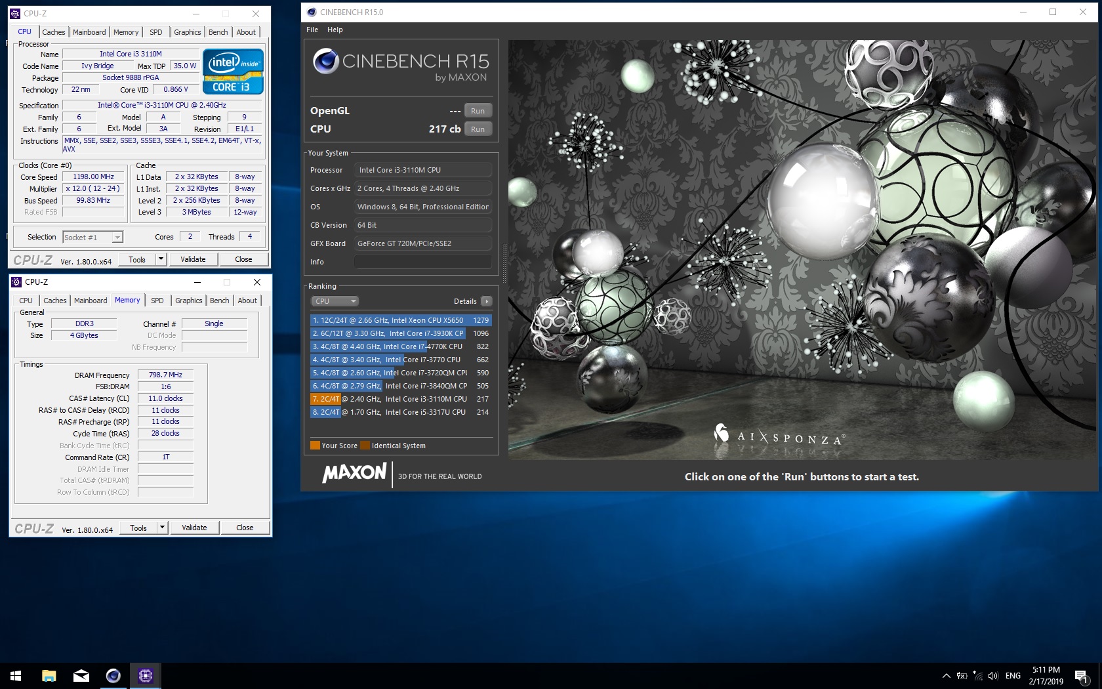
Task: Select ranking row Intel Core i7-3930K
Action: pyautogui.click(x=401, y=333)
